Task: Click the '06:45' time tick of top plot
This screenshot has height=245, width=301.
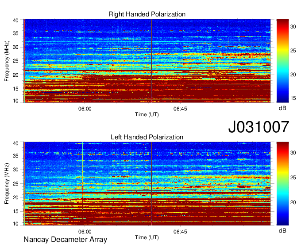Action: click(180, 109)
